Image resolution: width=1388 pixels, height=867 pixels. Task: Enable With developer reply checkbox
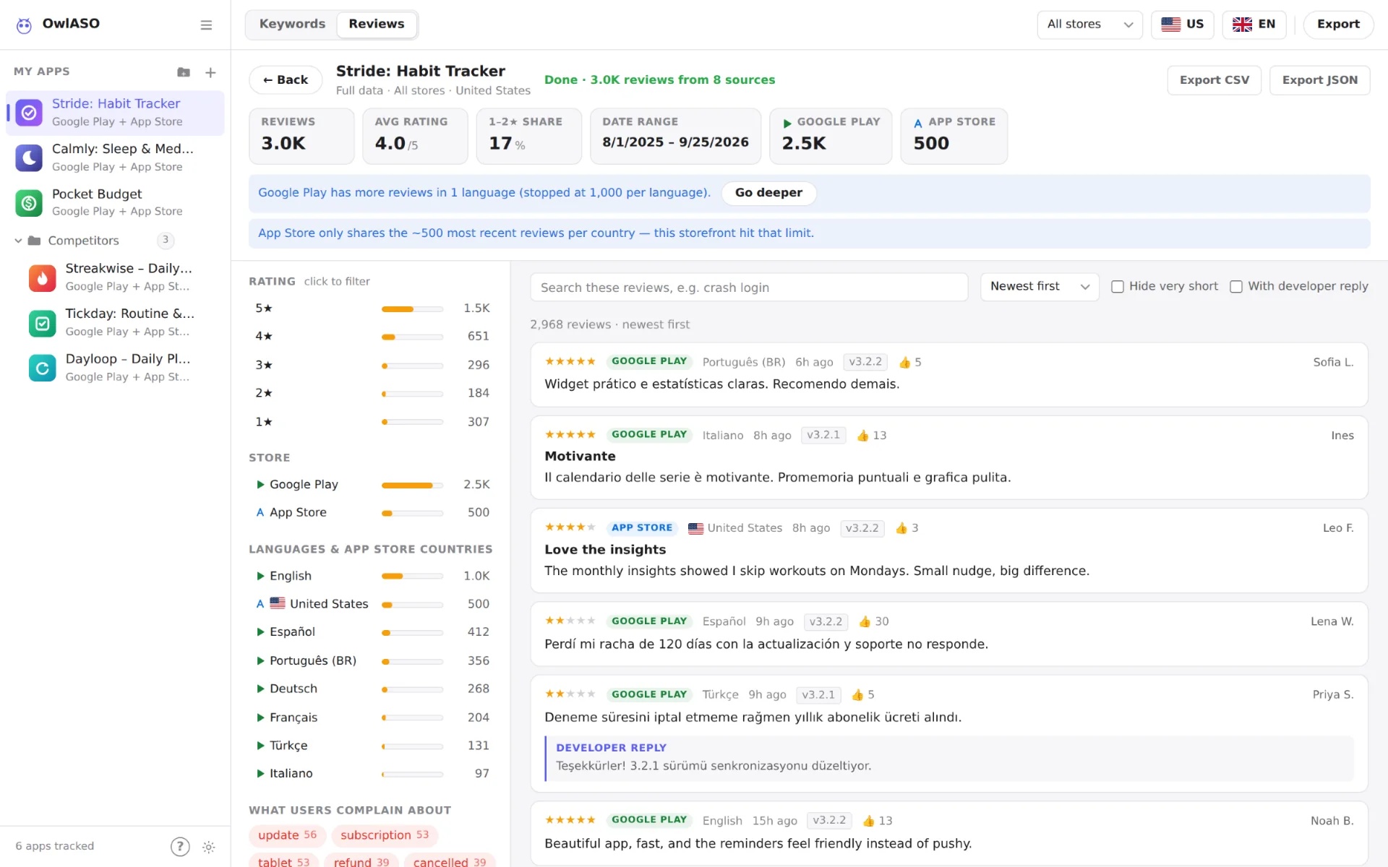click(1236, 287)
